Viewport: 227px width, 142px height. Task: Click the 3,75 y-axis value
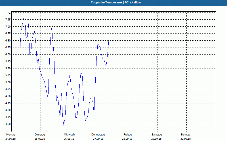pyautogui.click(x=8, y=117)
